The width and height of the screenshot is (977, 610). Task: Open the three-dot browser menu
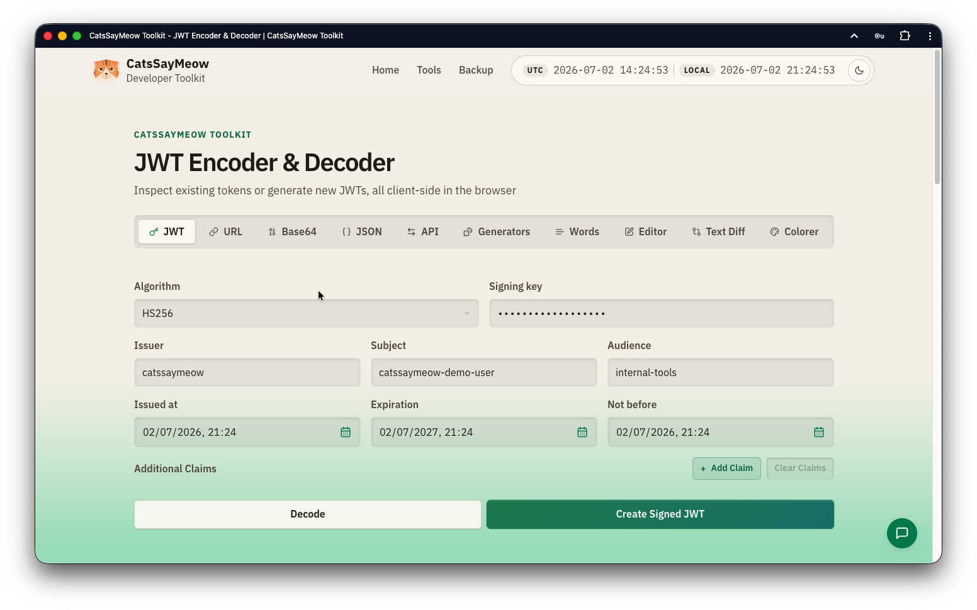[x=930, y=36]
